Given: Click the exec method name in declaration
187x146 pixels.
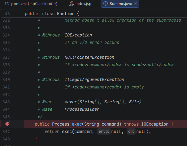Looking at the screenshot, I should pyautogui.click(x=76, y=124).
